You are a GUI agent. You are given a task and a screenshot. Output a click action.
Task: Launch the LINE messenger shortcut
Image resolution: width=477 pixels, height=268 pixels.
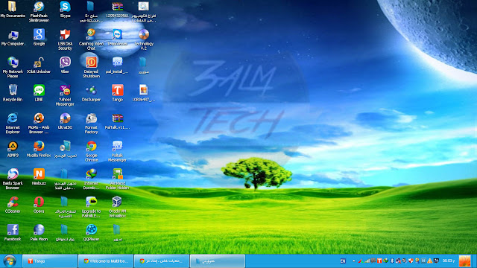point(39,93)
